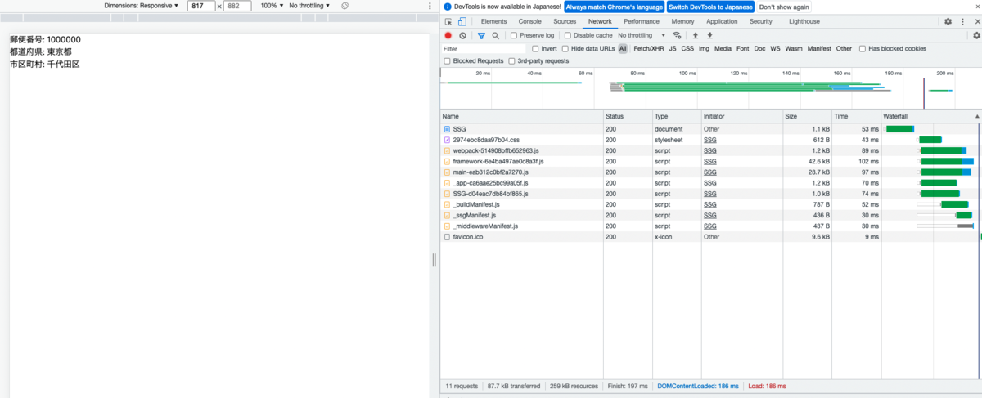Image resolution: width=982 pixels, height=398 pixels.
Task: Click the import HAR file upload arrow
Action: pos(696,35)
